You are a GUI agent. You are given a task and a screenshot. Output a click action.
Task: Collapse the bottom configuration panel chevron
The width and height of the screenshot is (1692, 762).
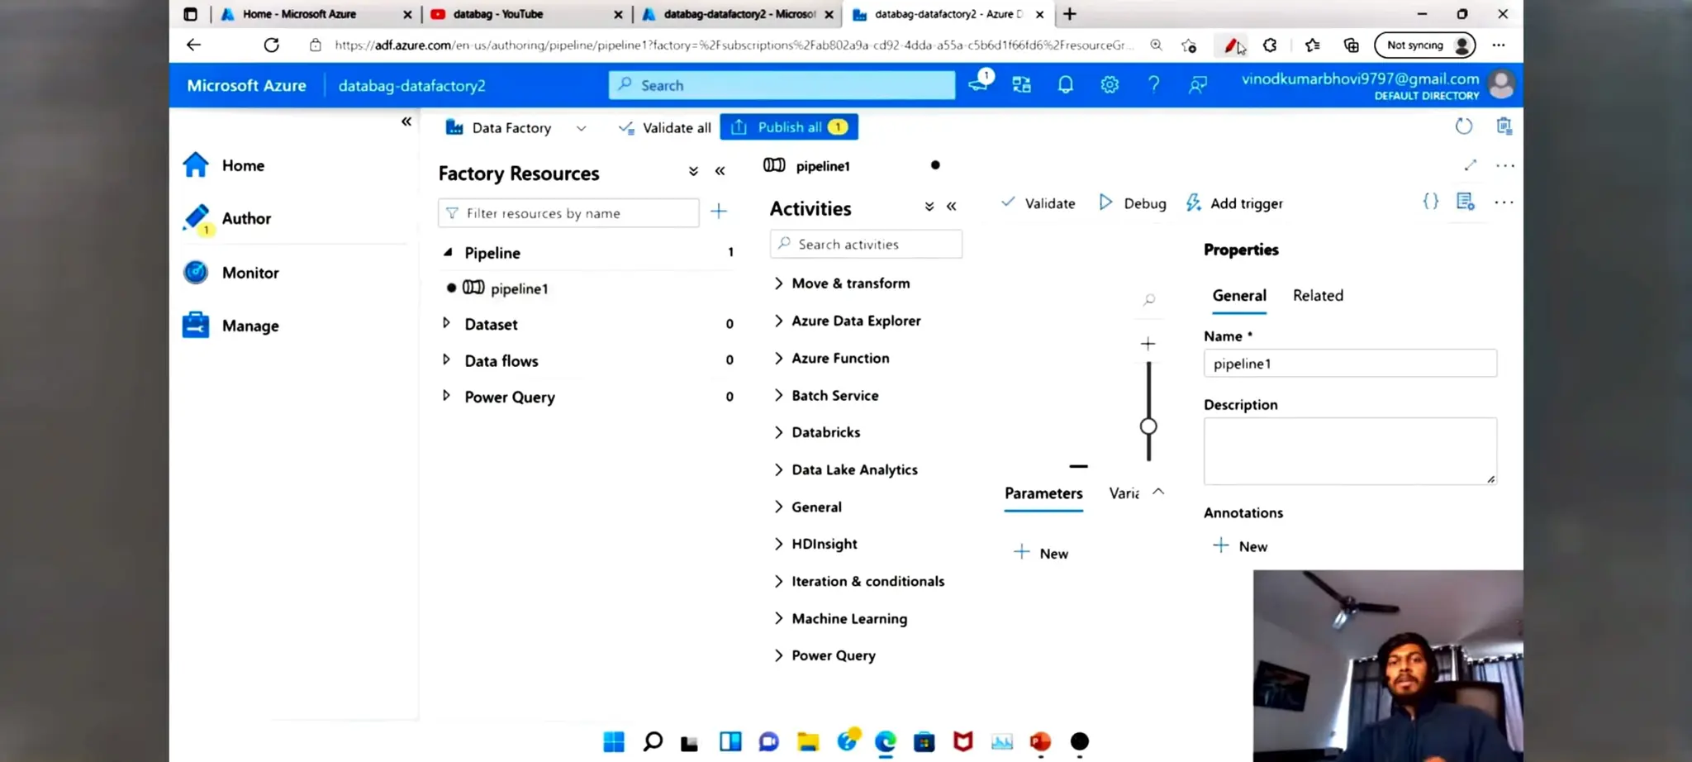pyautogui.click(x=1158, y=491)
